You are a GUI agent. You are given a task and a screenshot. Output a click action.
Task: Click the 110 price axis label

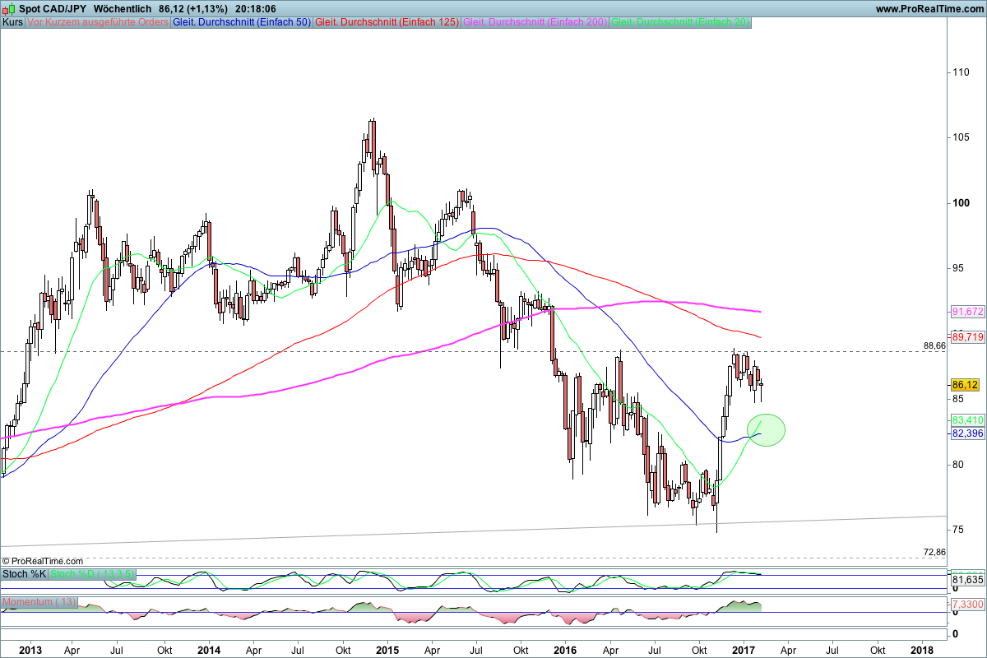[x=959, y=72]
